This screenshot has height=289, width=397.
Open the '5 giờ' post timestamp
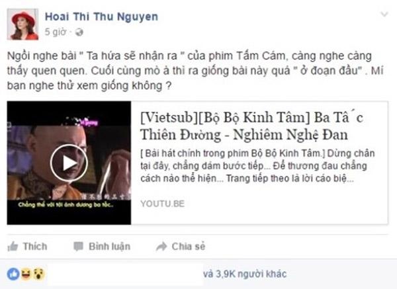55,32
